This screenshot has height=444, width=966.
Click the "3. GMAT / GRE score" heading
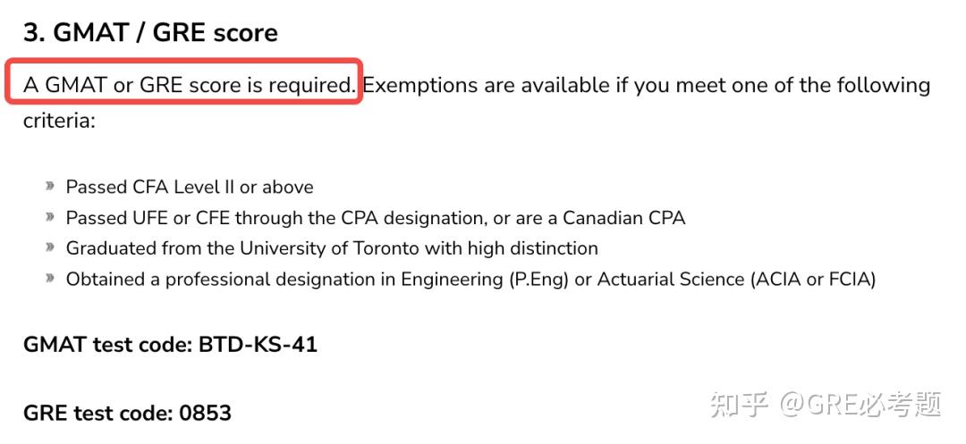150,33
